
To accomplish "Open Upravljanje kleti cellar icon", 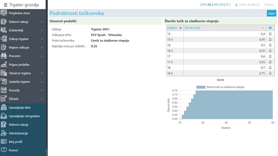I will tap(4, 107).
